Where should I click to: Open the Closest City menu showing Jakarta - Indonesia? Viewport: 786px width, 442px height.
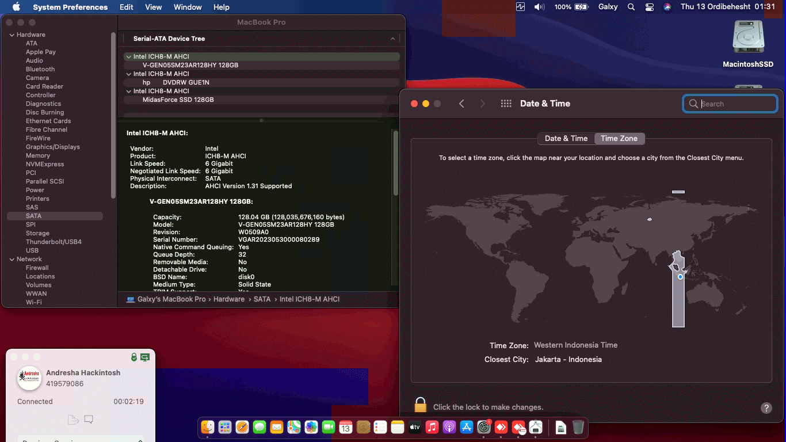tap(568, 359)
